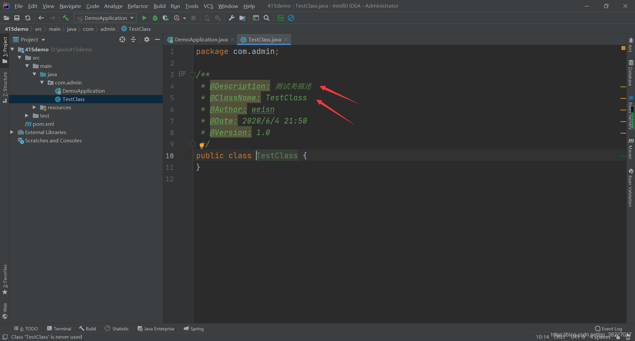Viewport: 635px width, 341px height.
Task: Collapse the src folder node
Action: click(x=20, y=58)
